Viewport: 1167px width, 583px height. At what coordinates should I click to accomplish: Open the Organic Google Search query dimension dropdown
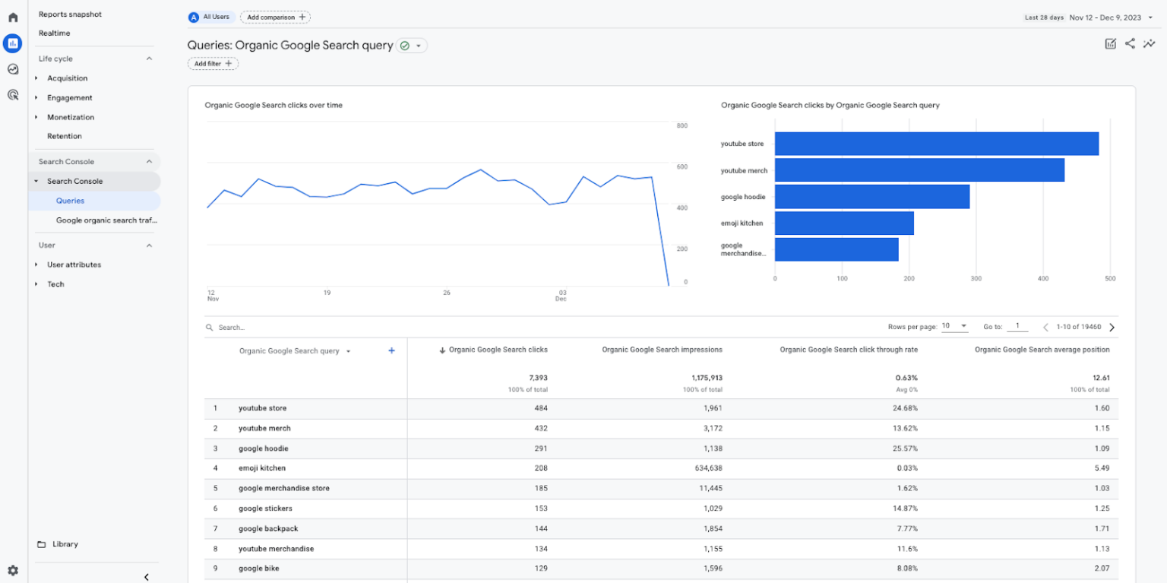click(x=349, y=351)
